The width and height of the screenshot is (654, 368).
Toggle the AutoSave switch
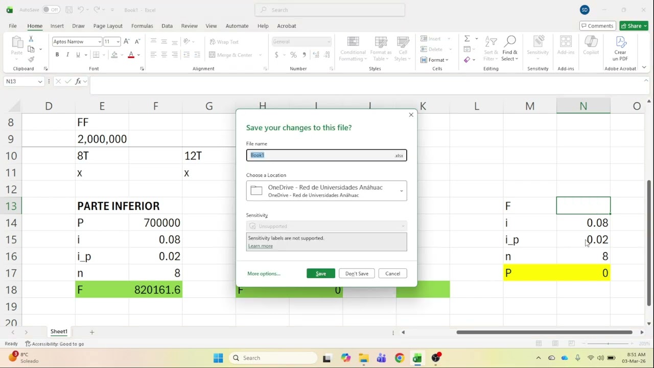point(51,10)
